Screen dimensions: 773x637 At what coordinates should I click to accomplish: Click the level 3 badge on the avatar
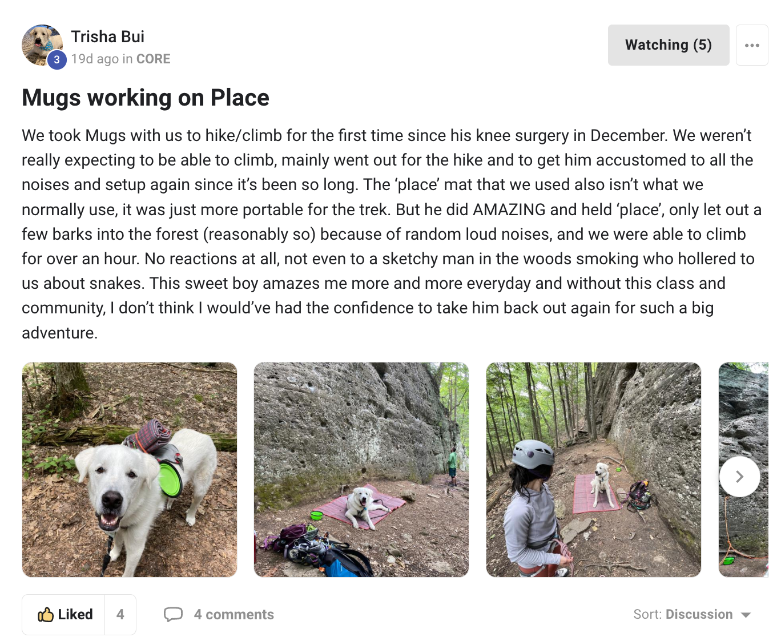point(57,59)
